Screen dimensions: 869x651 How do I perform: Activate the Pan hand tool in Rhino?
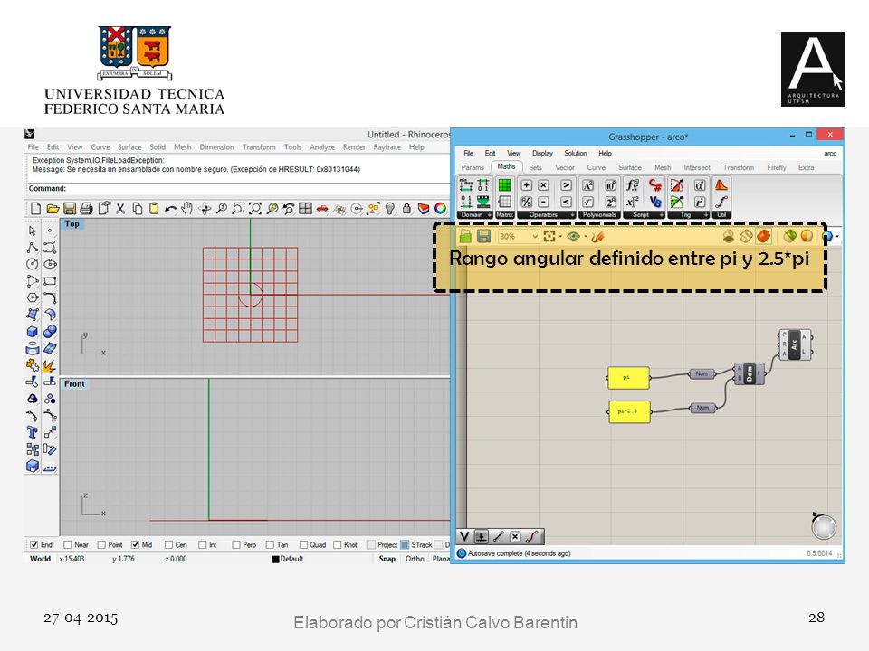187,209
